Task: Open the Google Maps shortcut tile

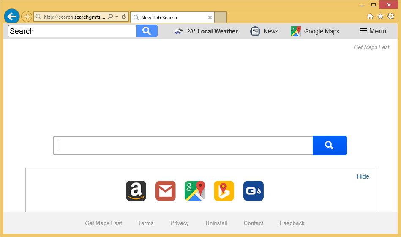Action: click(195, 191)
